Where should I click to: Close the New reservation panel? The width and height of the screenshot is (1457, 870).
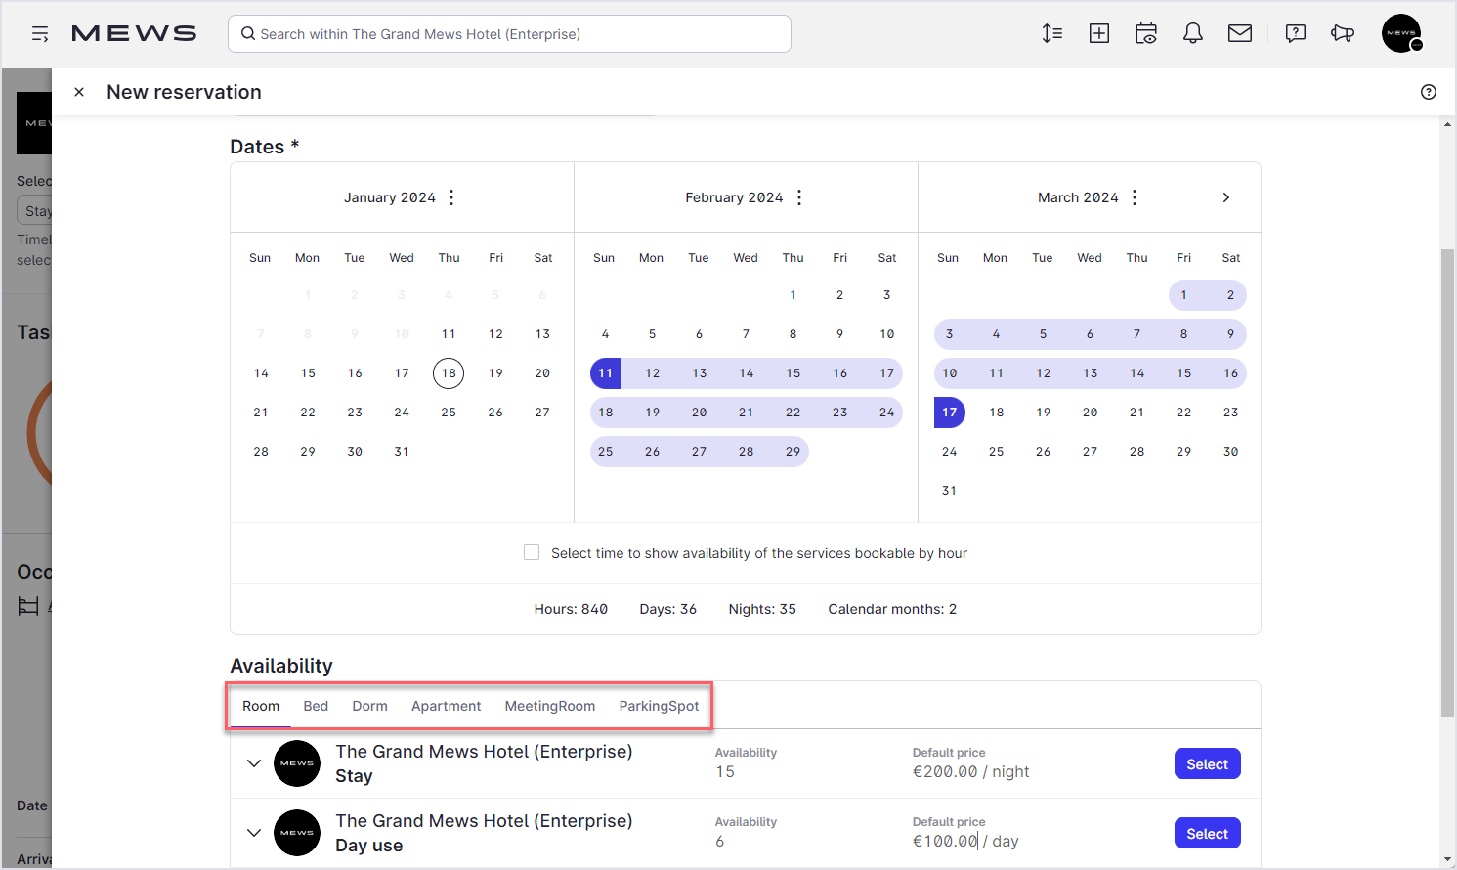(79, 92)
